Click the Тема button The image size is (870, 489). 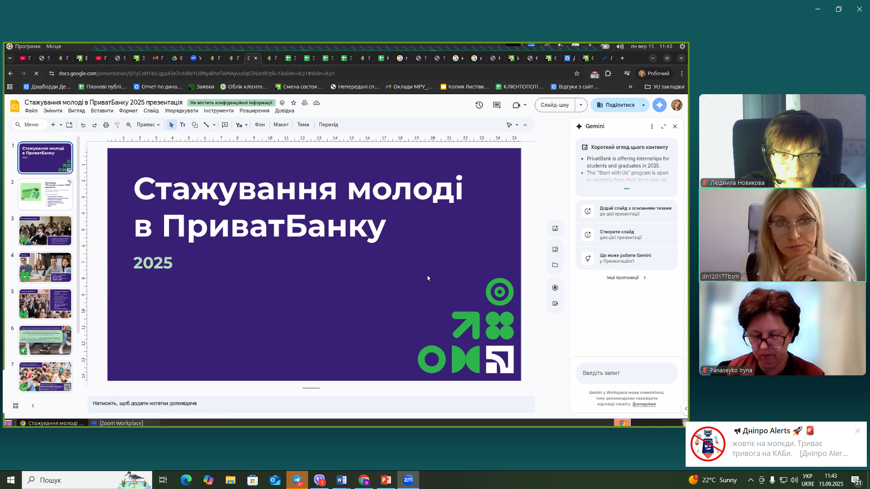pyautogui.click(x=303, y=125)
